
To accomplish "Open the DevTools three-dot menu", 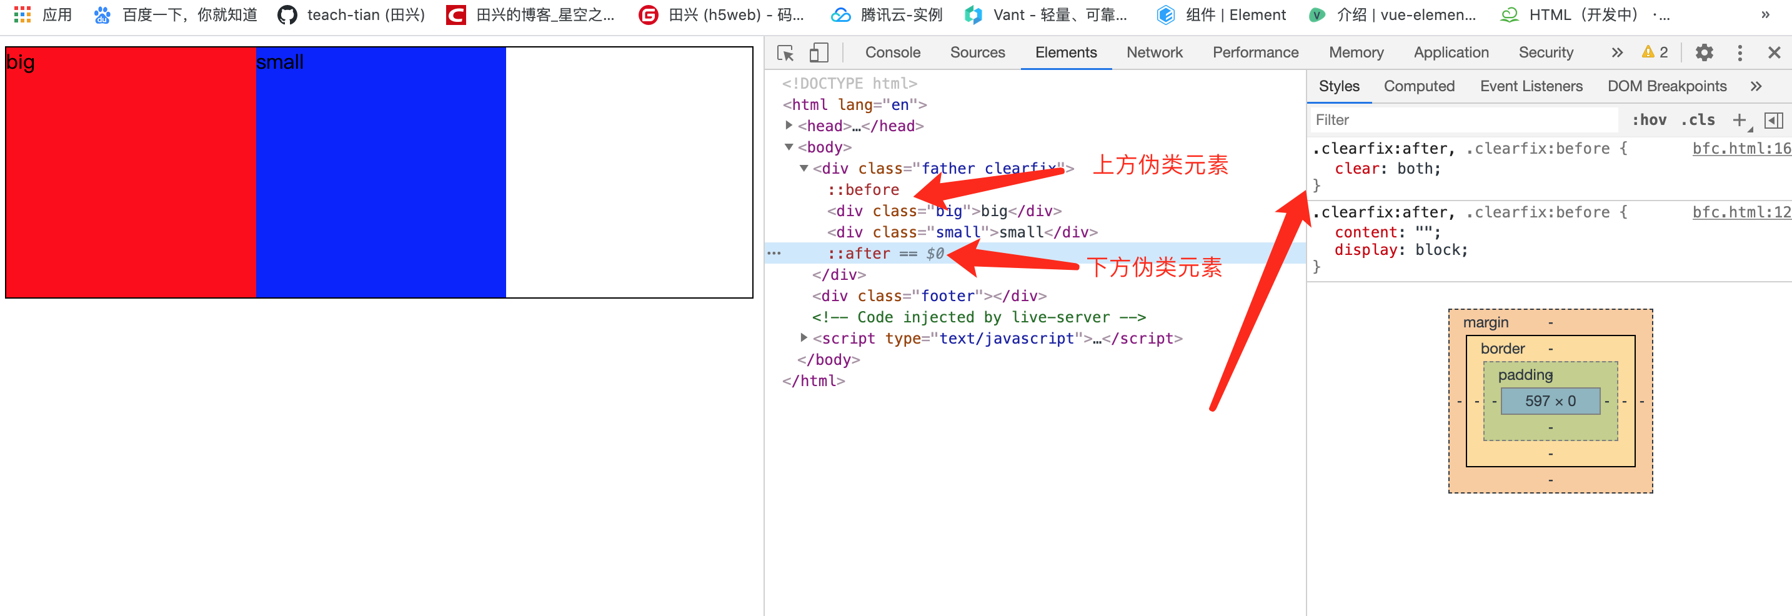I will (x=1740, y=53).
